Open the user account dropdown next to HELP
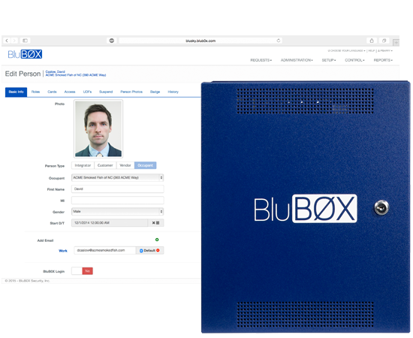Image resolution: width=413 pixels, height=338 pixels. point(385,50)
